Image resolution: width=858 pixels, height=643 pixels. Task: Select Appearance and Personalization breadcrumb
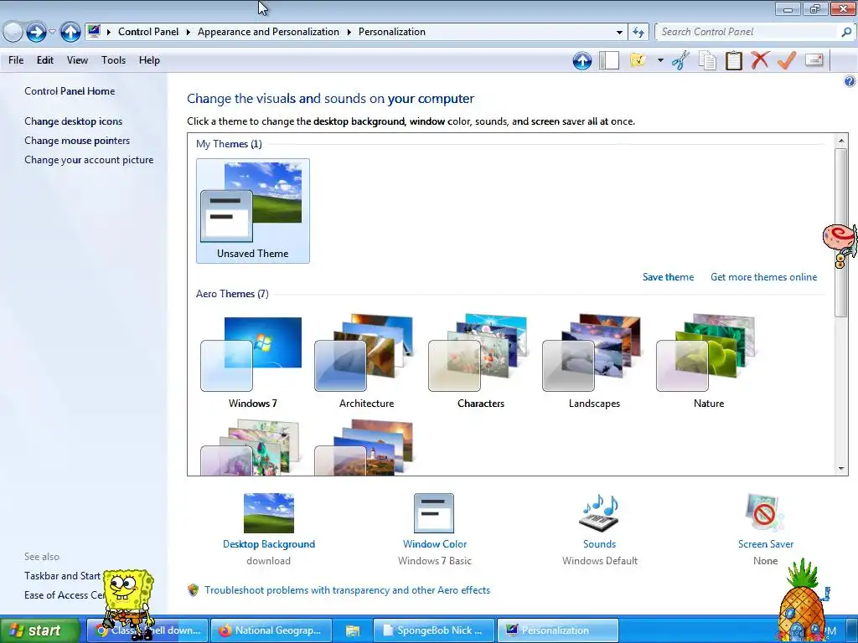(268, 32)
